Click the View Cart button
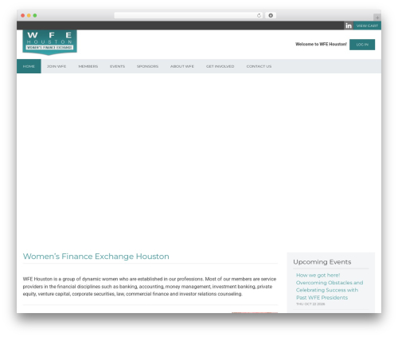The image size is (398, 337). click(367, 25)
